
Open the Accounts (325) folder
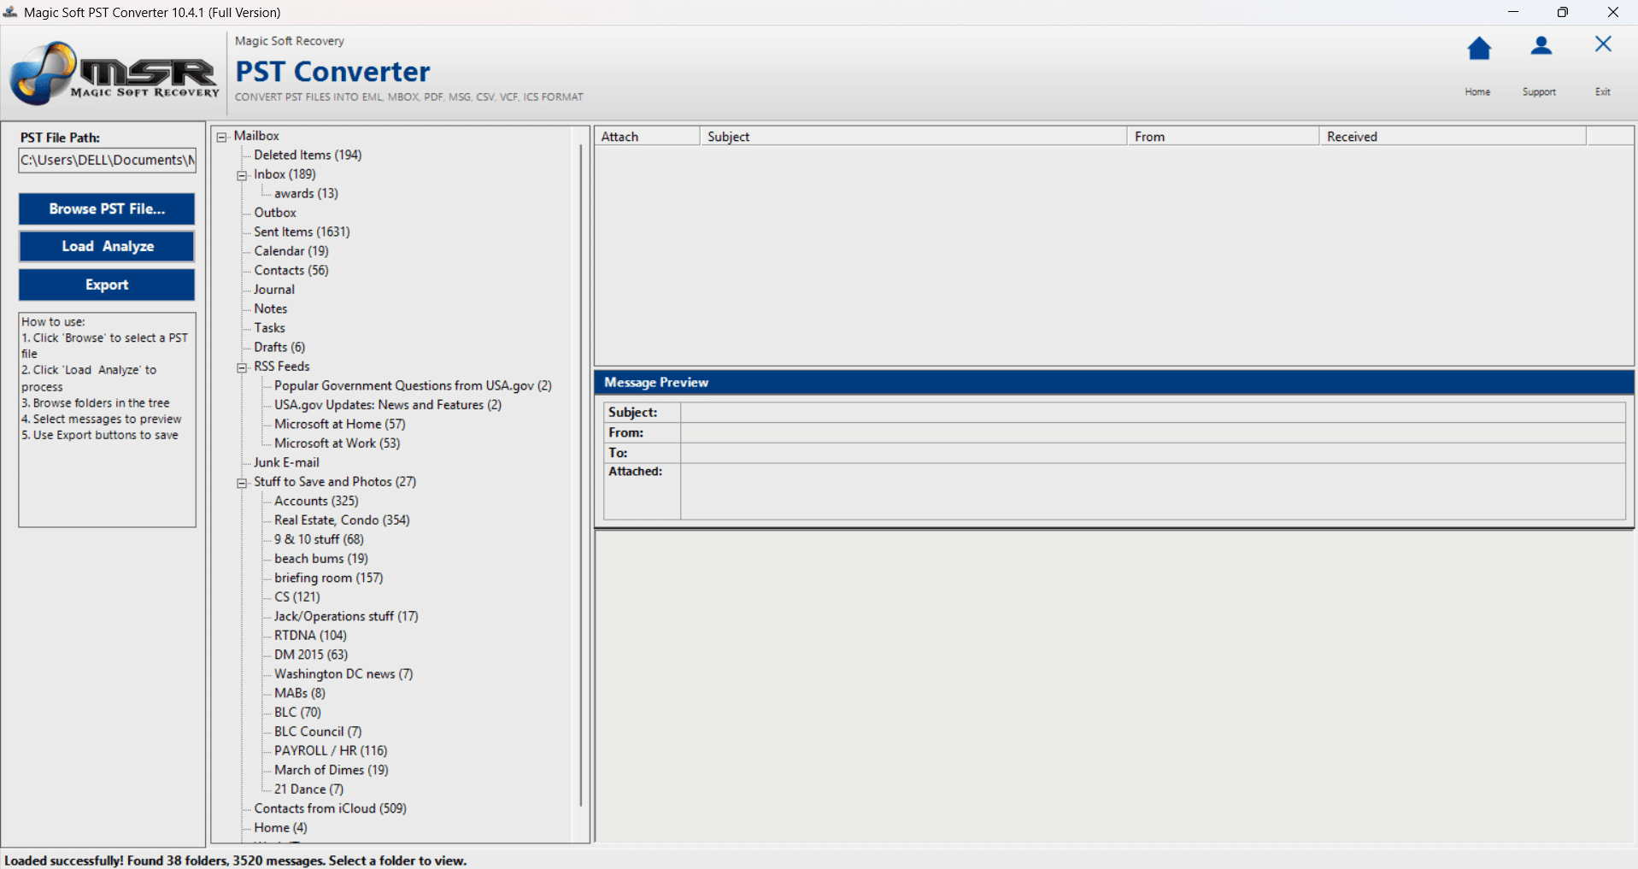point(316,501)
